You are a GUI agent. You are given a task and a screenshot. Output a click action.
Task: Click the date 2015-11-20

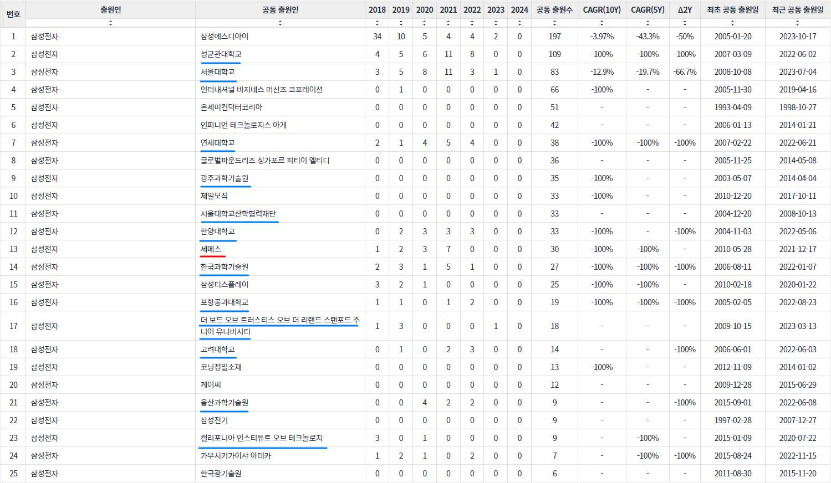point(797,474)
